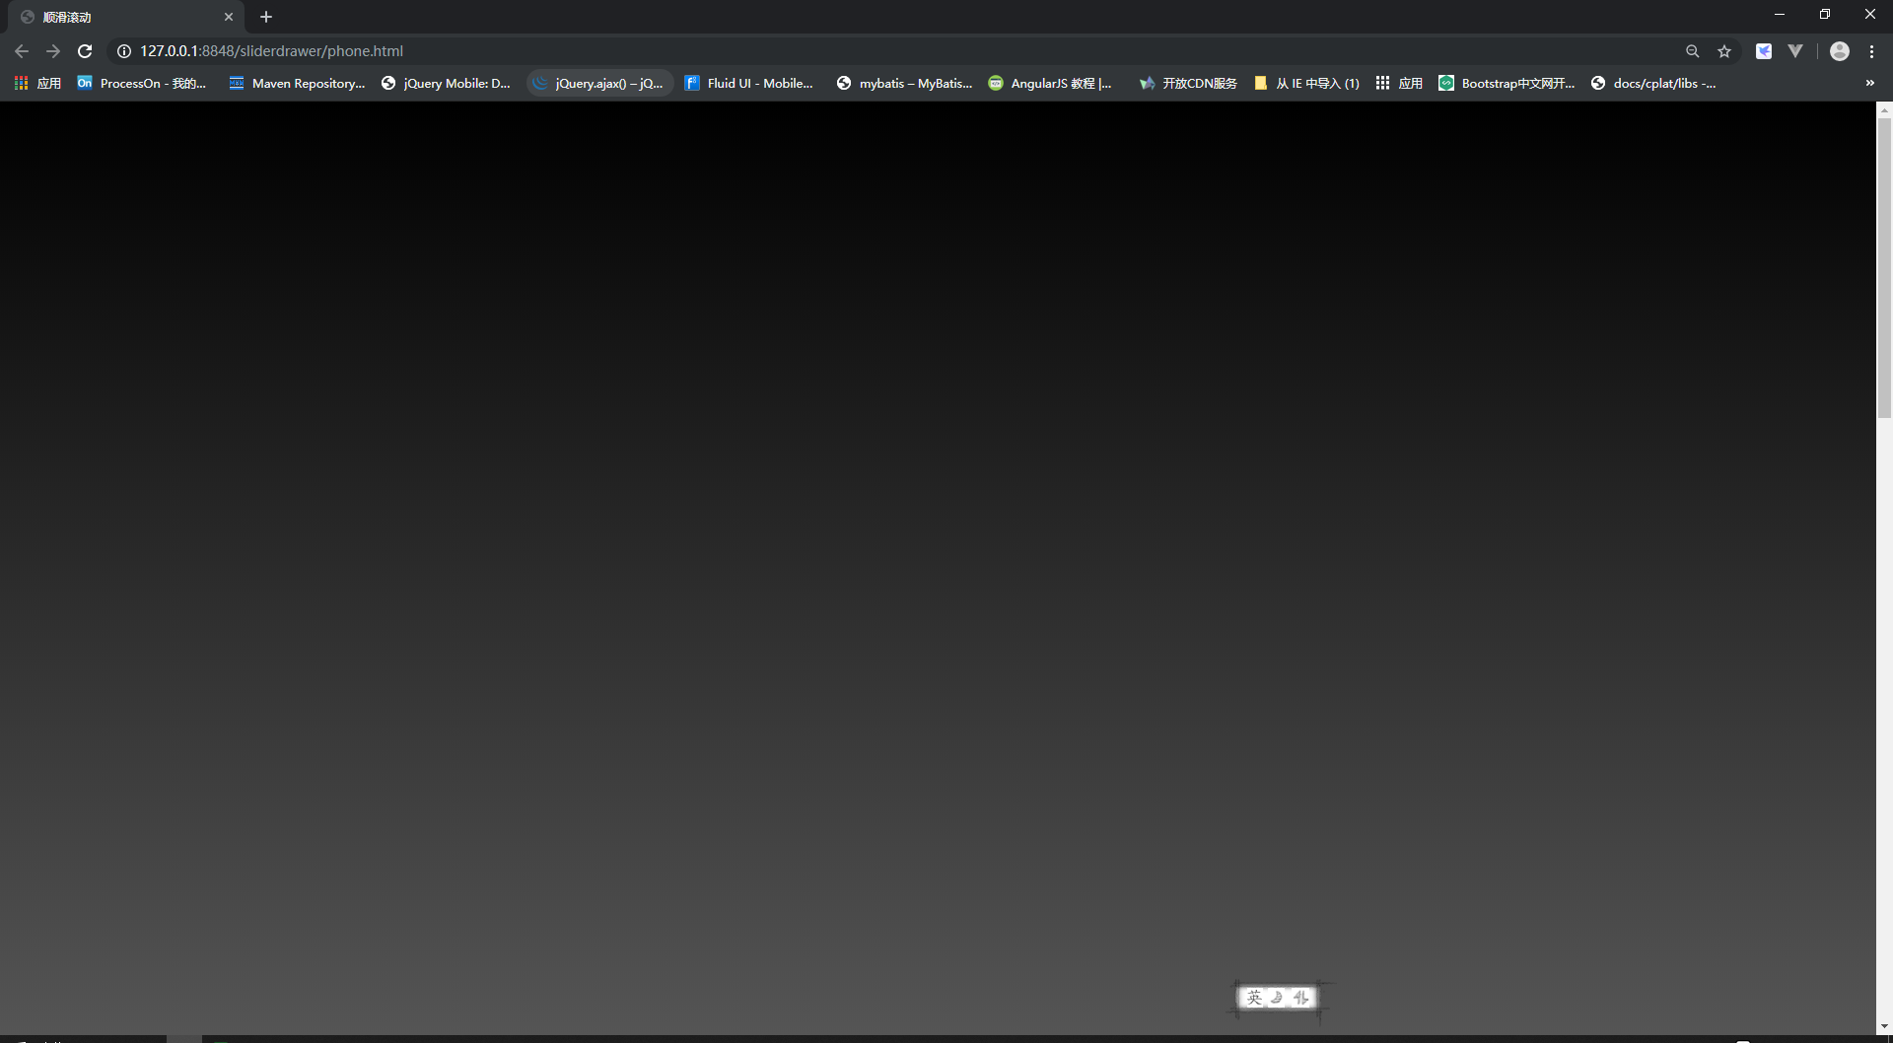
Task: Open jQuery.ajax() bookmark
Action: coord(599,84)
